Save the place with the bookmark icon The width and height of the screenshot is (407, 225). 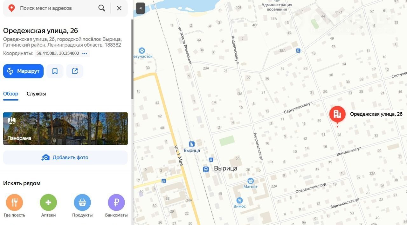tap(55, 71)
